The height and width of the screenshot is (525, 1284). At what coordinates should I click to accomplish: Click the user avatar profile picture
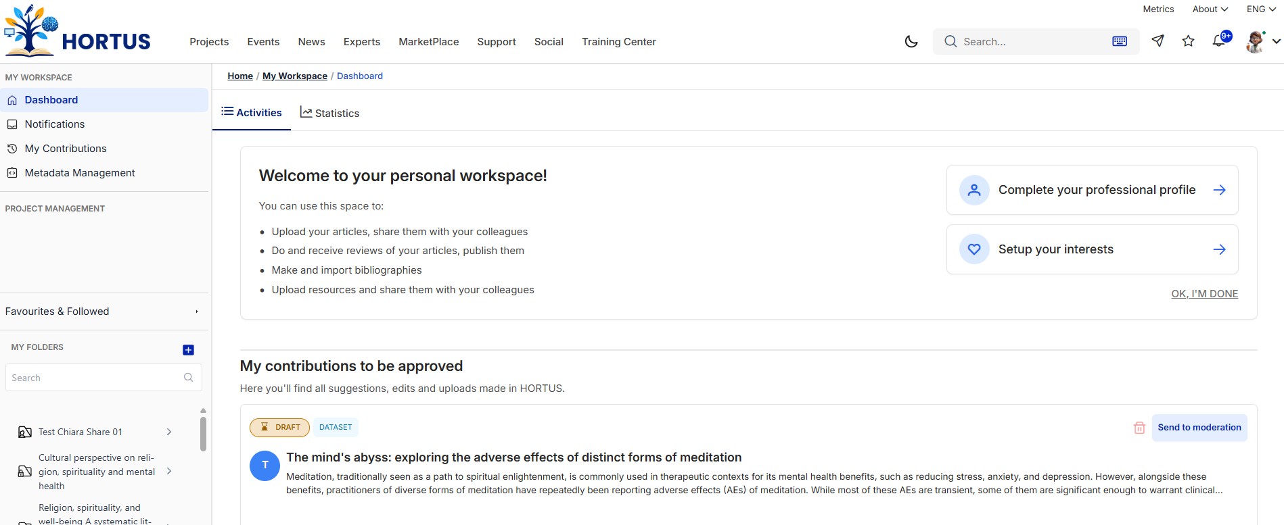click(1256, 41)
